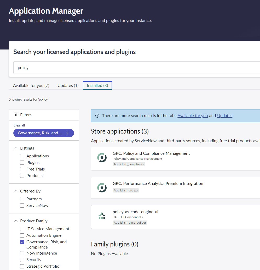The image size is (260, 270).
Task: Select the ServiceNow checkbox under Offered By
Action: 22,206
